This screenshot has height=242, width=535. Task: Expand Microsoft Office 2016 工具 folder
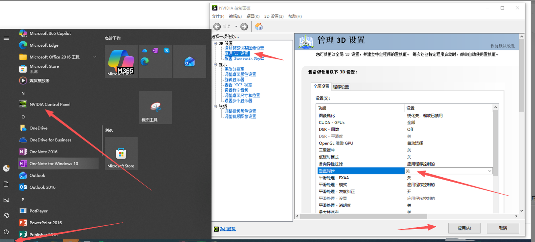[95, 57]
